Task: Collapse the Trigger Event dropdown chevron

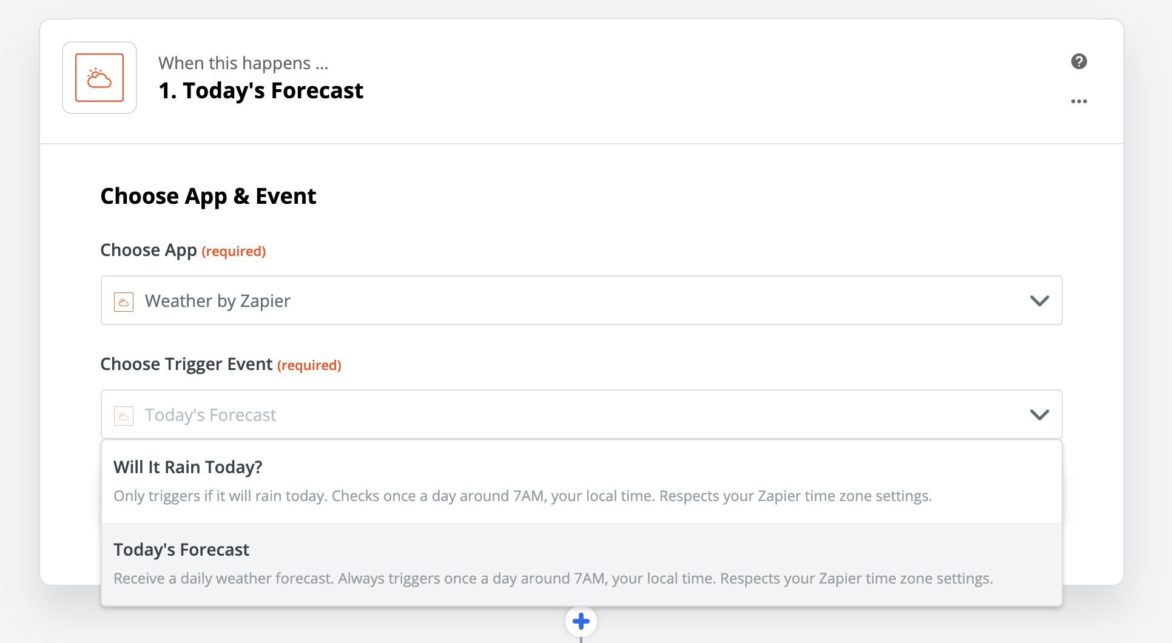Action: (x=1039, y=415)
